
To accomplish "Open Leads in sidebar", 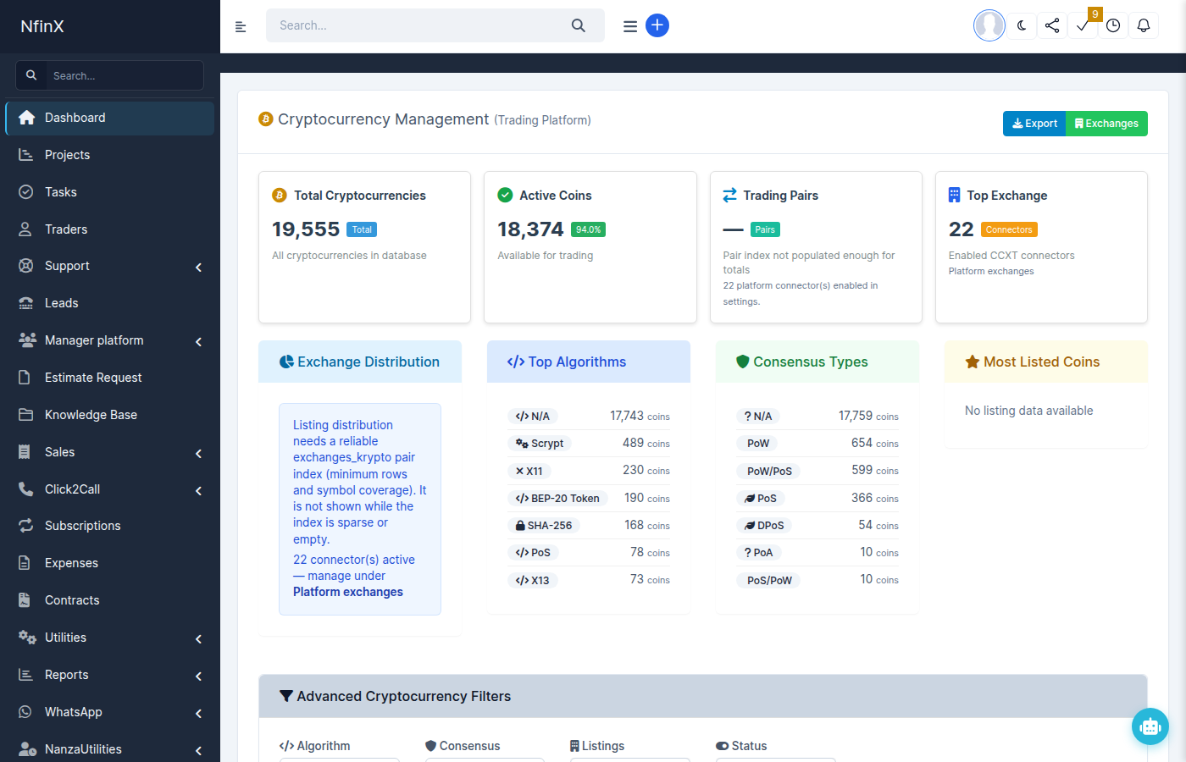I will [x=109, y=303].
